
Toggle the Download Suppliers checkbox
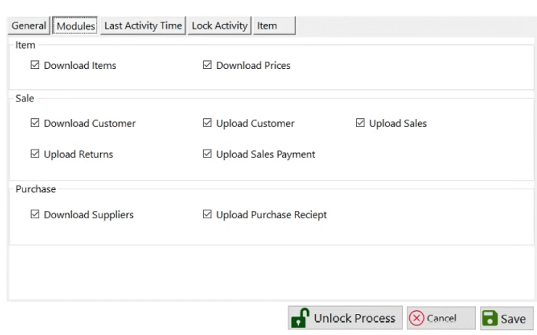click(35, 215)
